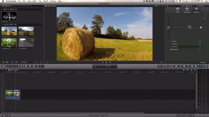Select the white tree clip thumbnail

click(x=9, y=16)
